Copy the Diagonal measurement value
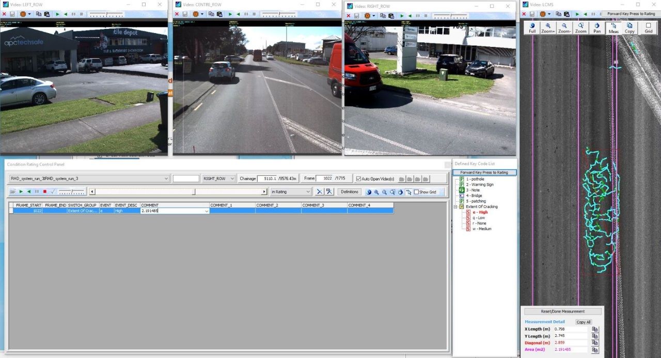 595,343
